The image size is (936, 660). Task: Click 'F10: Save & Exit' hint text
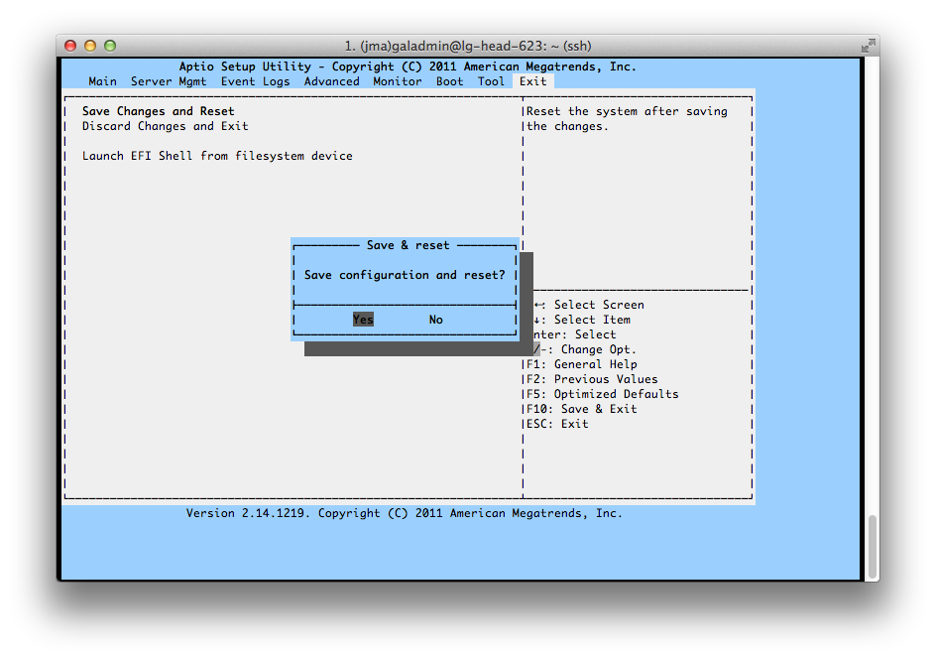coord(582,409)
